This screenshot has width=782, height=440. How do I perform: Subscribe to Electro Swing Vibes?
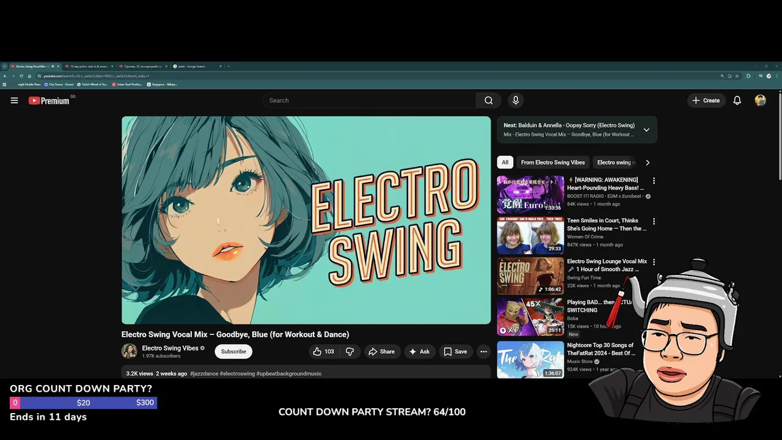coord(233,351)
